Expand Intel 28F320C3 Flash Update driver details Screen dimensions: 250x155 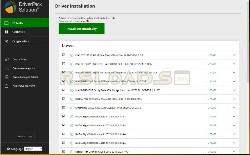234,55
